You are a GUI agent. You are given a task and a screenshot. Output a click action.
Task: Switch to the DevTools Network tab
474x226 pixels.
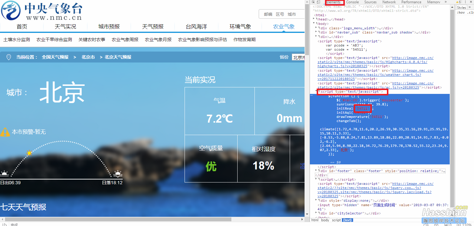coord(389,2)
